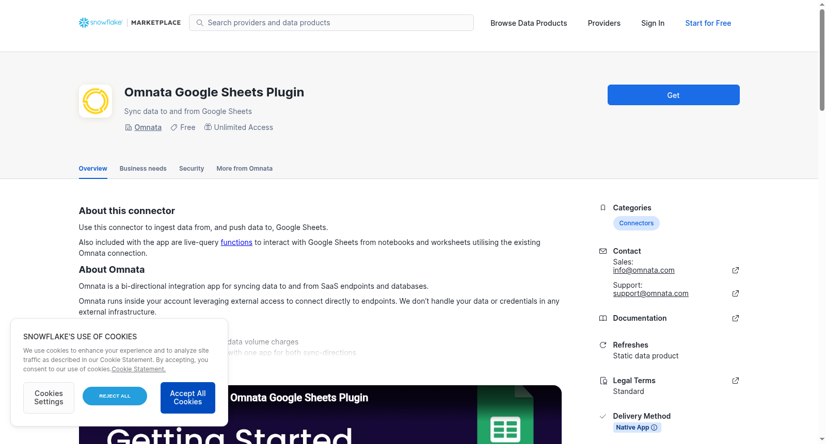Open Cookies Settings
Screen dimensions: 826x444
coord(49,398)
